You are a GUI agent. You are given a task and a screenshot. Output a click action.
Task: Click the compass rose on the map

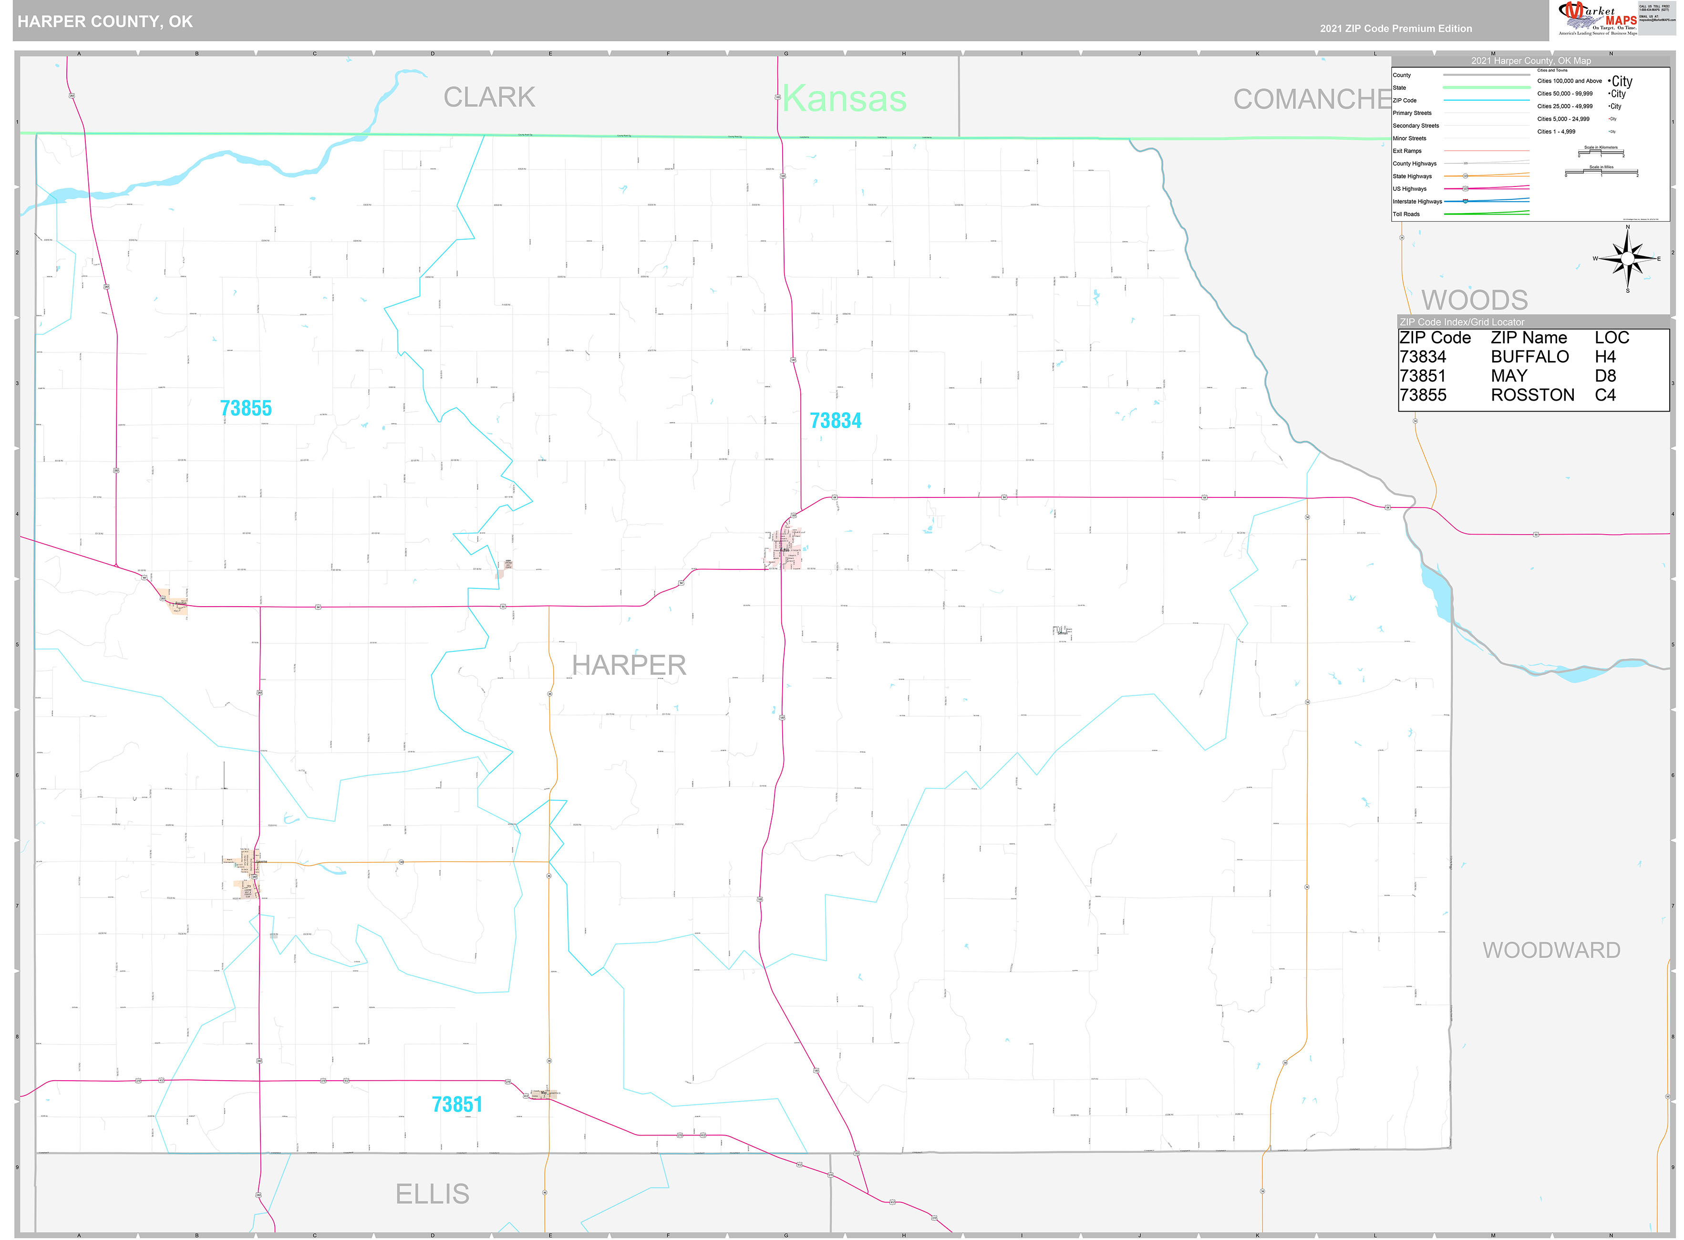pos(1627,259)
